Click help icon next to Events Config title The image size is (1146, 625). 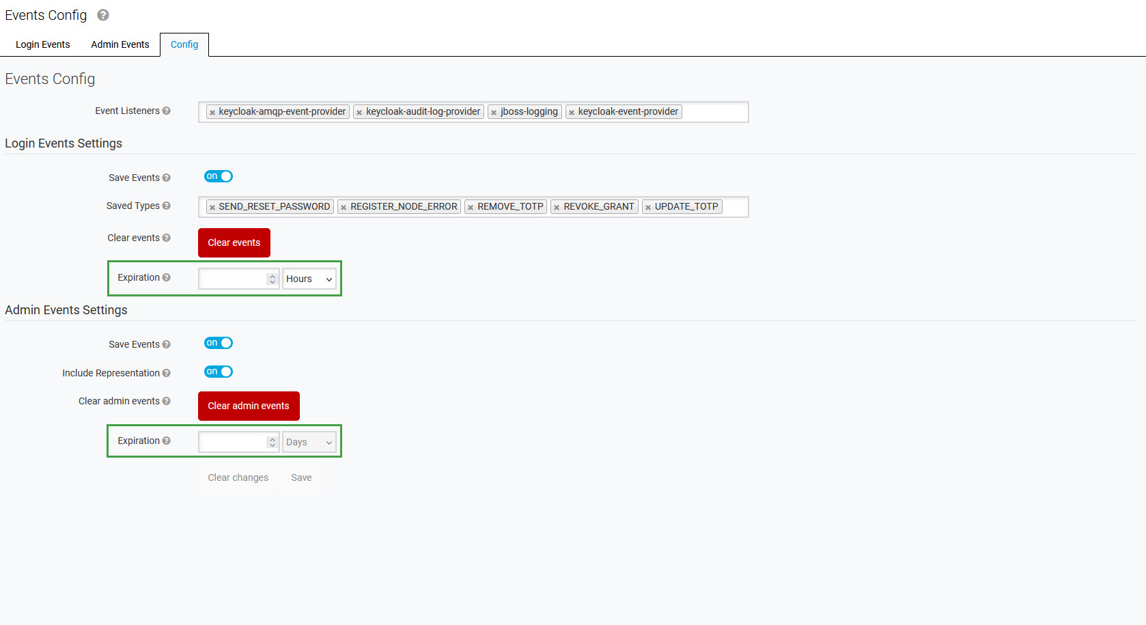tap(103, 15)
